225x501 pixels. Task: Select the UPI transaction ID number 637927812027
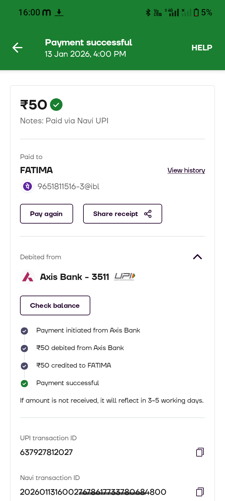tap(46, 452)
